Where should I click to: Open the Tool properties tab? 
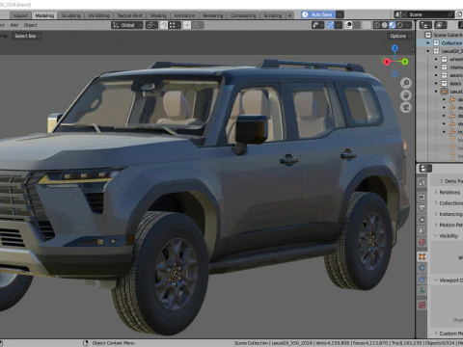point(422,183)
